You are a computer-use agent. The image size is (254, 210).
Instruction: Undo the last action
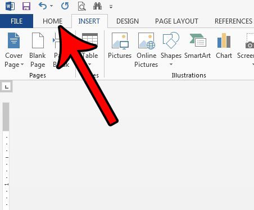coord(43,6)
